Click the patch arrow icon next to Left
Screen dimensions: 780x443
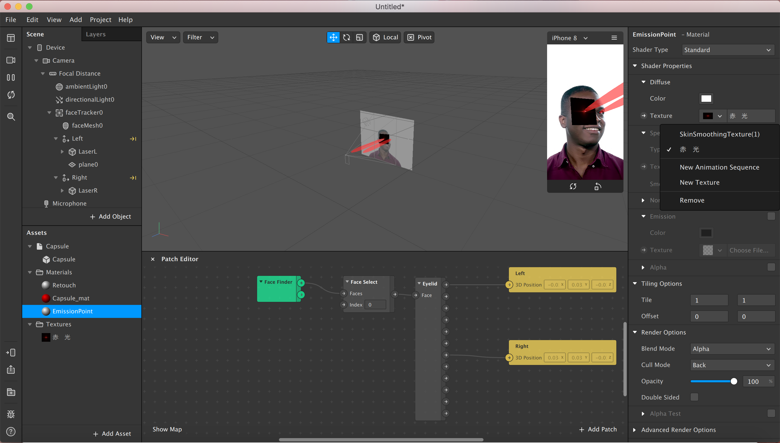(x=133, y=139)
